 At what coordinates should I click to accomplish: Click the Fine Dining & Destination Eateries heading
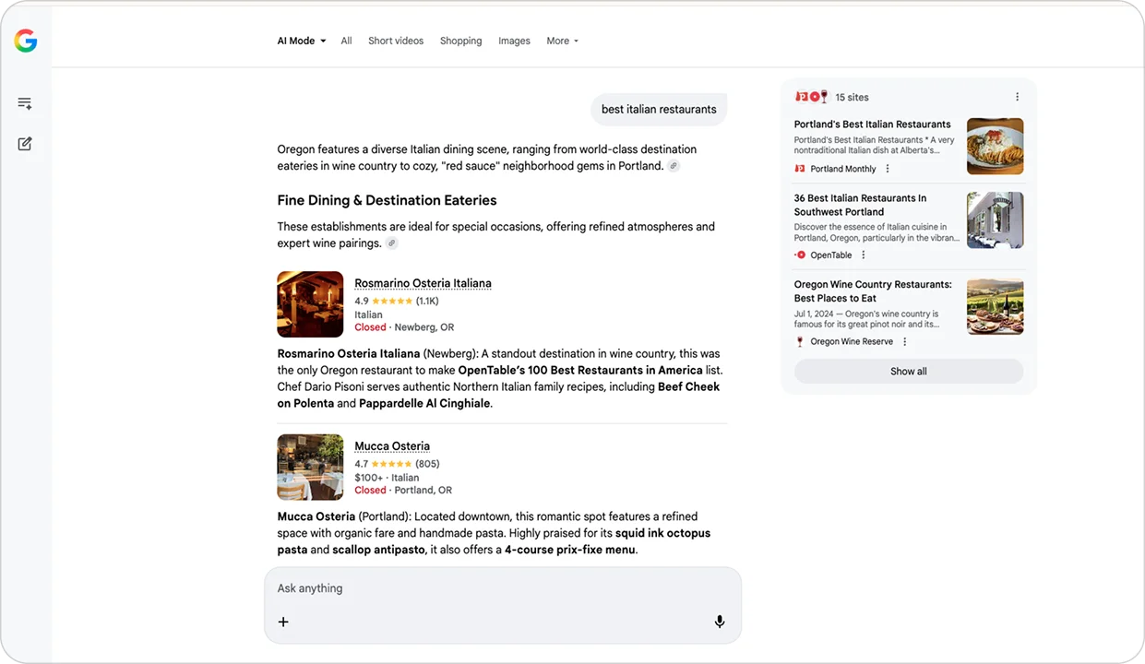[387, 200]
